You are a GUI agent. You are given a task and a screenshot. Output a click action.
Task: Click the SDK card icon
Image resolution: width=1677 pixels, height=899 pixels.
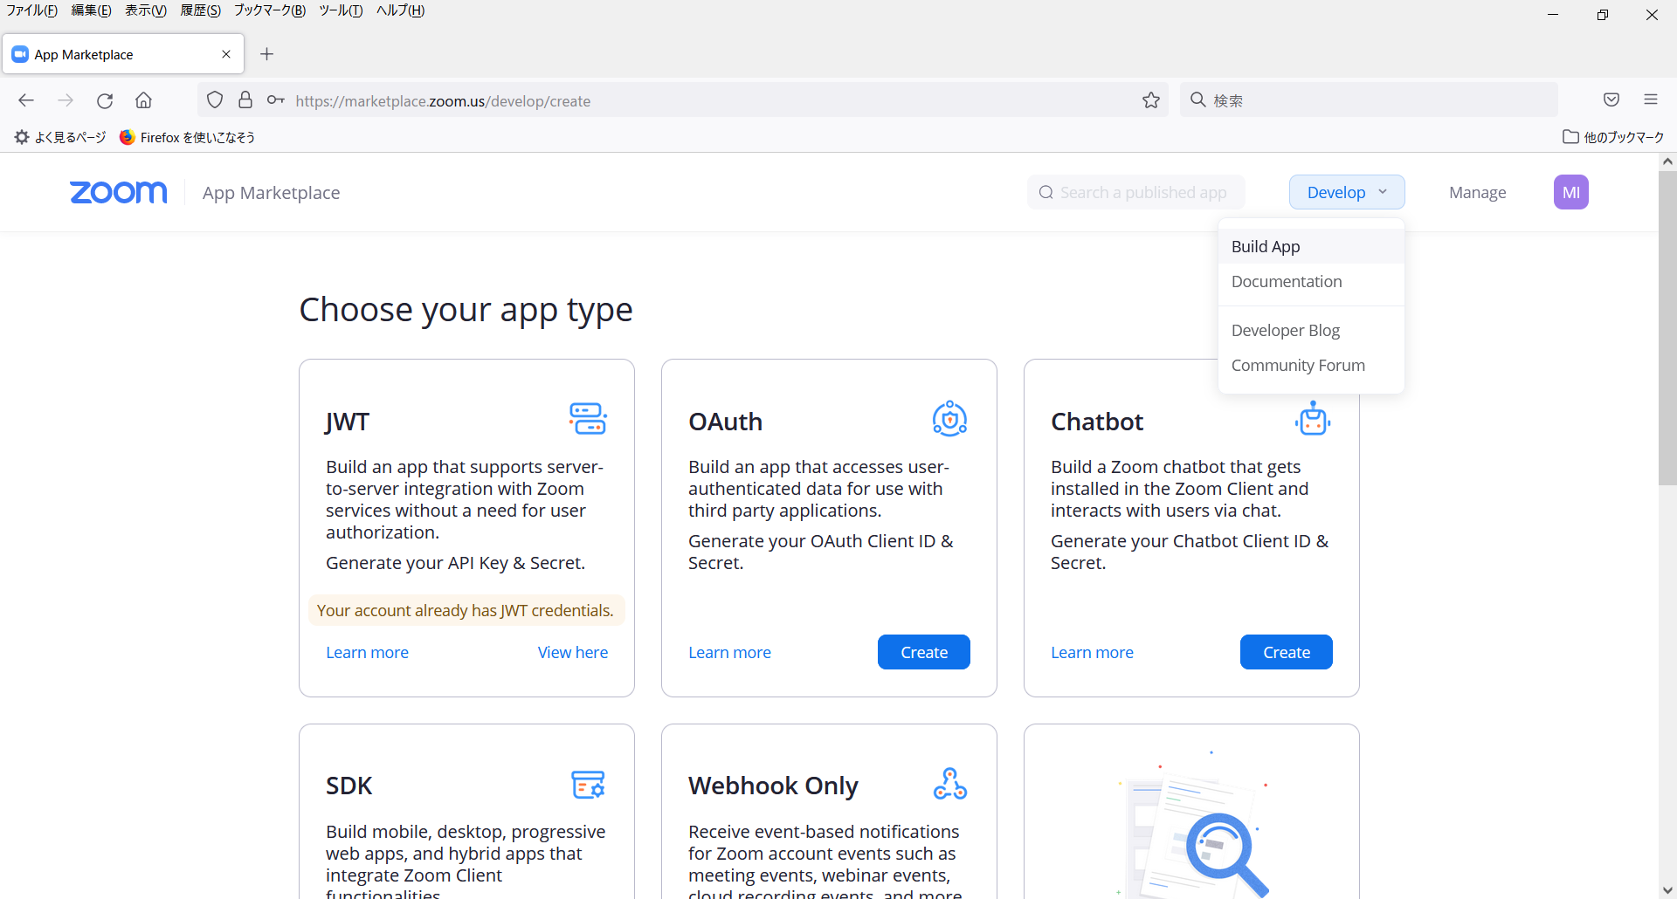[587, 784]
